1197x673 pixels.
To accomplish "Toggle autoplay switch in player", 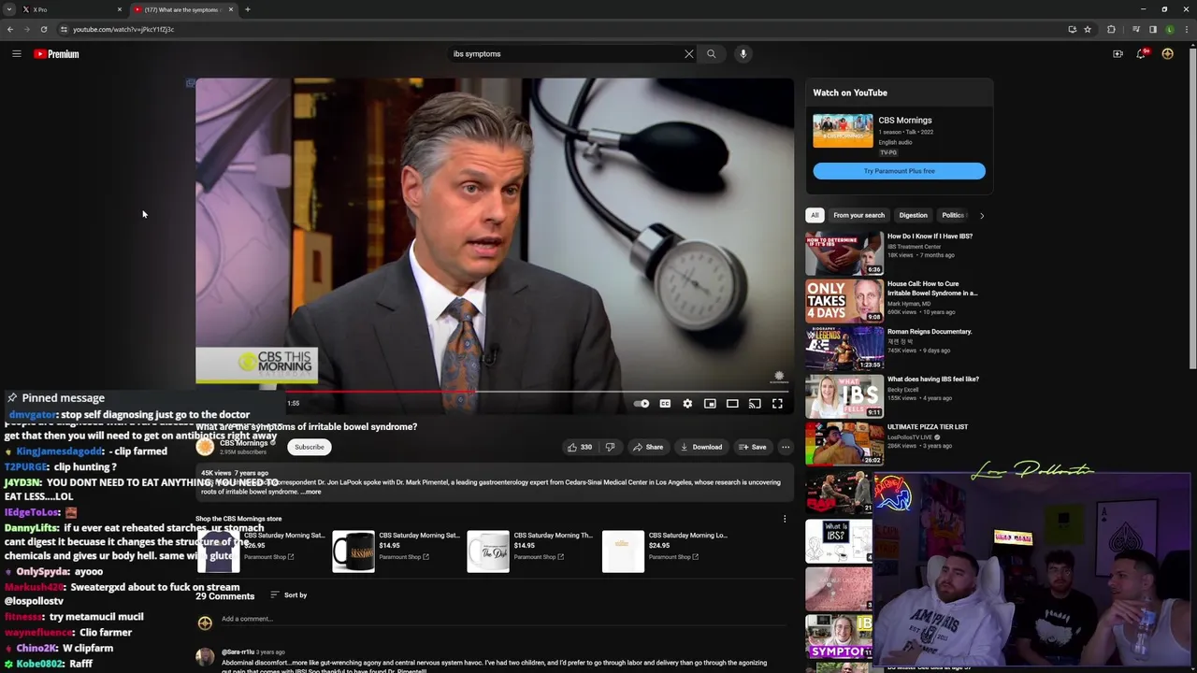I will [642, 404].
